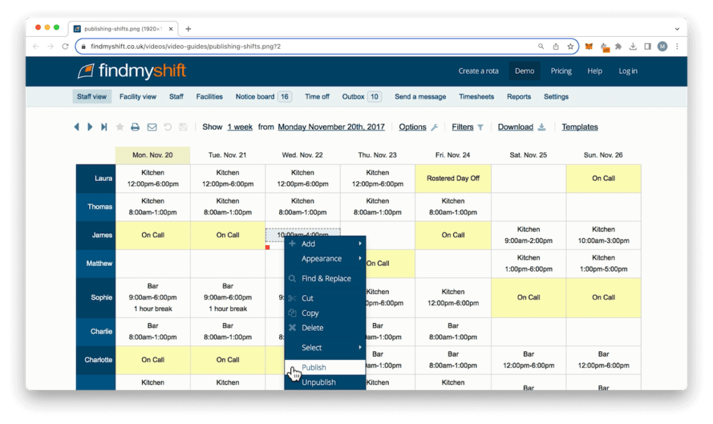Click the star favourite icon
The height and width of the screenshot is (424, 713).
click(120, 127)
